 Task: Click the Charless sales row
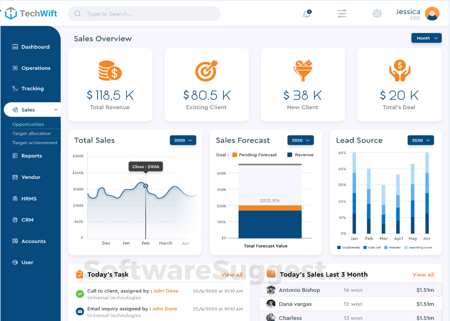(351, 317)
